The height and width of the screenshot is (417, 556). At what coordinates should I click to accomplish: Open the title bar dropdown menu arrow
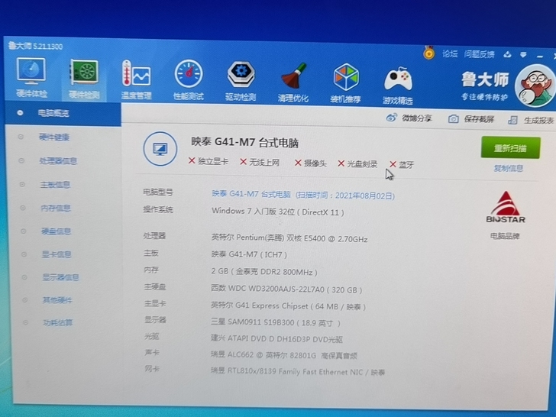pyautogui.click(x=523, y=55)
